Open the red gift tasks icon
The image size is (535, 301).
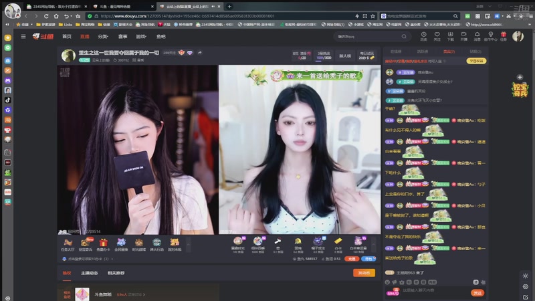tap(504, 36)
